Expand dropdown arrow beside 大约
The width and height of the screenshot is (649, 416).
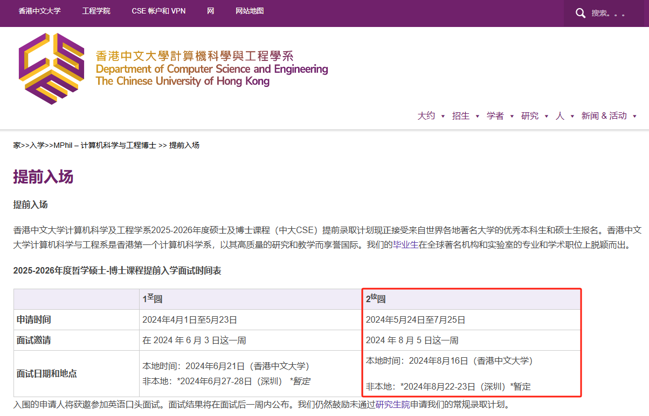(443, 116)
